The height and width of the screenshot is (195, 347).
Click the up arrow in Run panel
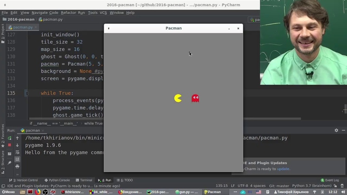[x=17, y=138]
